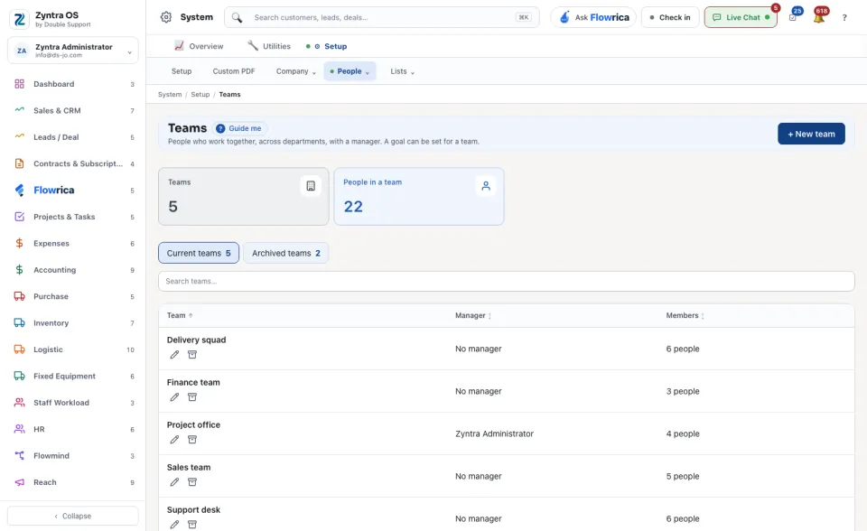This screenshot has width=867, height=531.
Task: Click the Check in button
Action: point(670,18)
